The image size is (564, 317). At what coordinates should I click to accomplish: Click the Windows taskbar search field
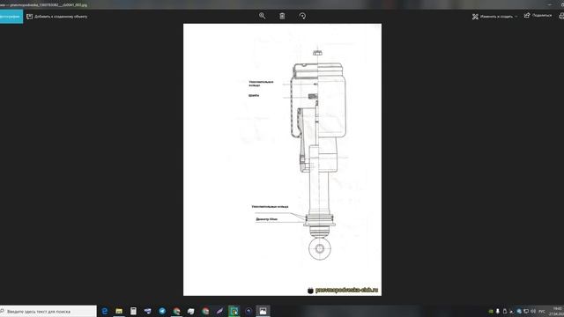coord(48,311)
